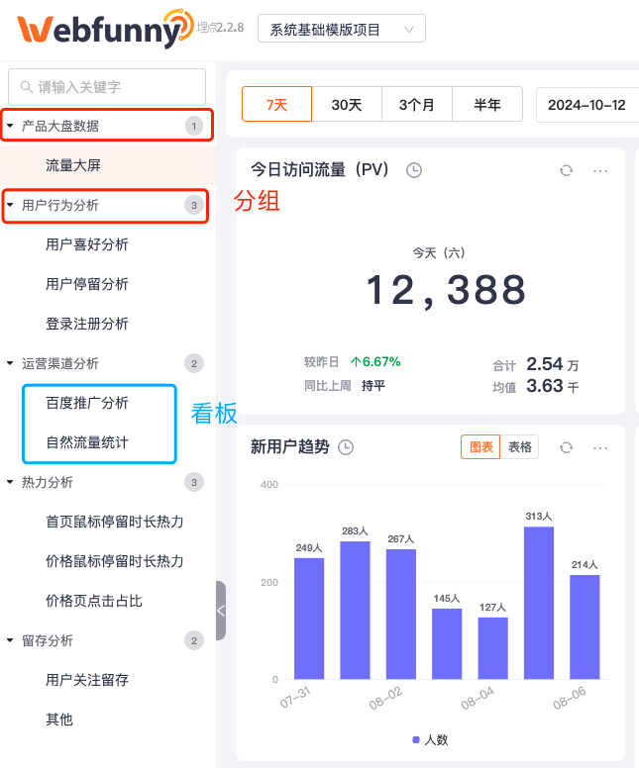This screenshot has width=639, height=768.
Task: Click the 214人 bar in chart
Action: point(585,626)
